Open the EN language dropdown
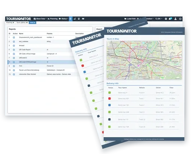The width and height of the screenshot is (191, 154). click(x=159, y=19)
